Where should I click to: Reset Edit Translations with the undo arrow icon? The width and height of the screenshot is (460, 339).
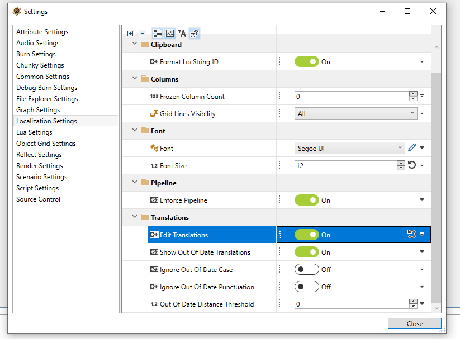(411, 234)
